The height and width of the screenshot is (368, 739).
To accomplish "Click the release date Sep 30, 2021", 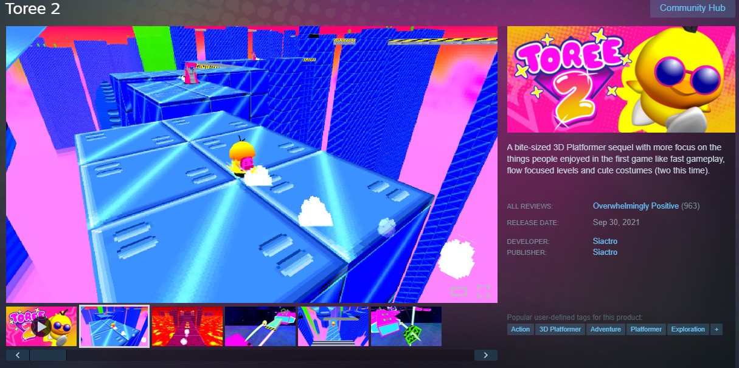I will (x=616, y=222).
